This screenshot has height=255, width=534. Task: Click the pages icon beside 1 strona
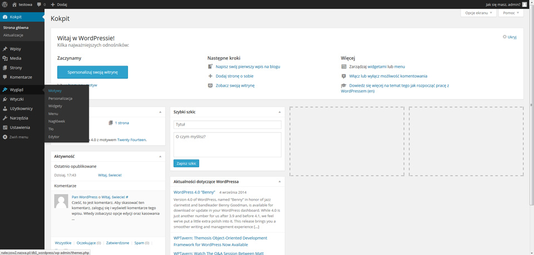(x=111, y=123)
